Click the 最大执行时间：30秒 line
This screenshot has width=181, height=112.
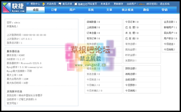[x=17, y=83]
